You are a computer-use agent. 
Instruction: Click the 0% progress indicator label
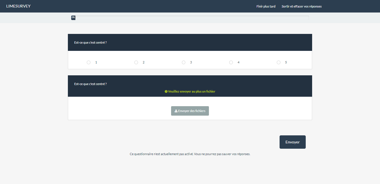click(73, 18)
